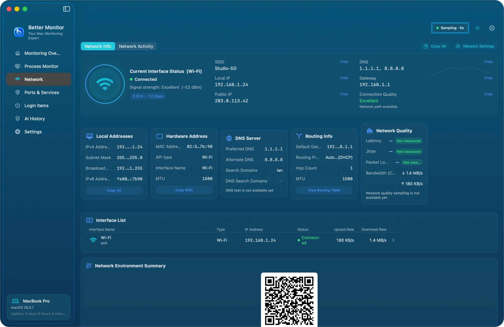Open Process Monitor in sidebar
Viewport: 504px width, 327px height.
tap(39, 66)
